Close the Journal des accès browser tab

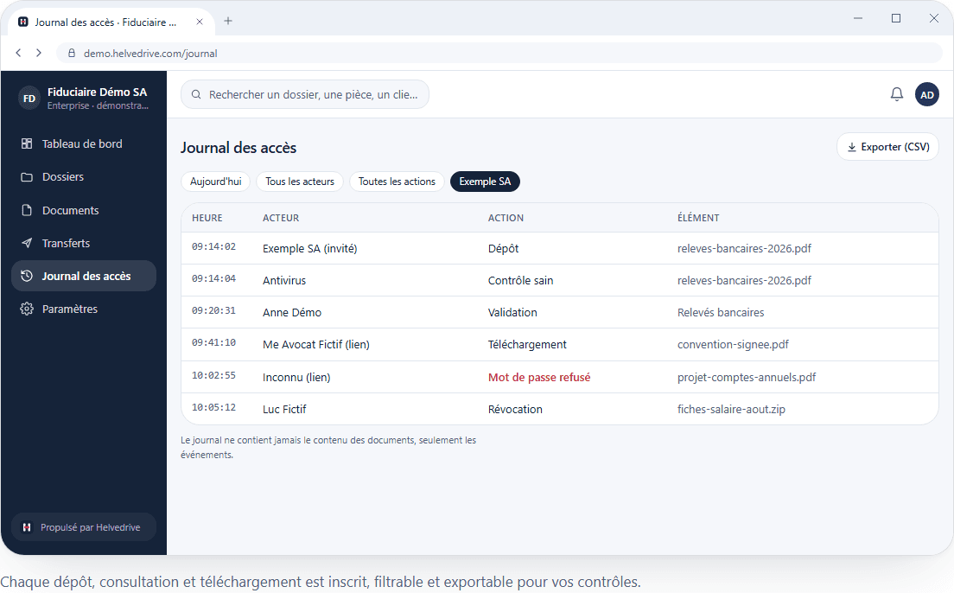pyautogui.click(x=199, y=22)
